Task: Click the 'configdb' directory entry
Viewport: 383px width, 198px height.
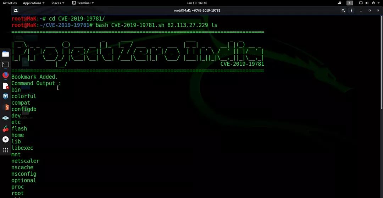Action: [24, 109]
